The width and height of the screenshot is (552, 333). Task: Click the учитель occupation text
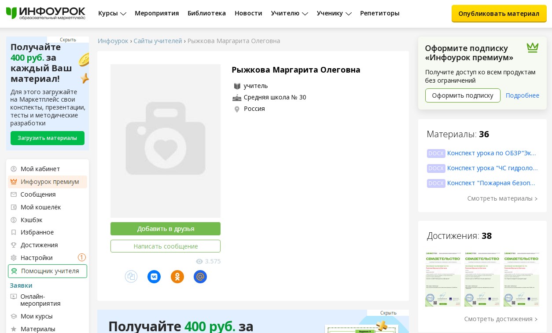tap(256, 86)
